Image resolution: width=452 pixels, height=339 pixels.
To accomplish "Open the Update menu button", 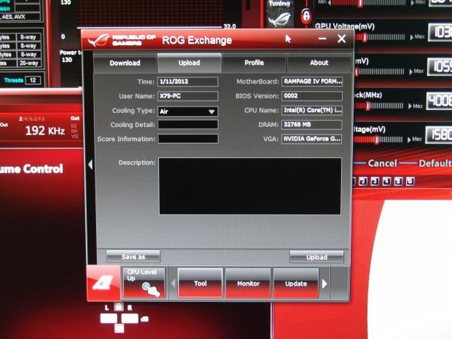I will tap(296, 283).
